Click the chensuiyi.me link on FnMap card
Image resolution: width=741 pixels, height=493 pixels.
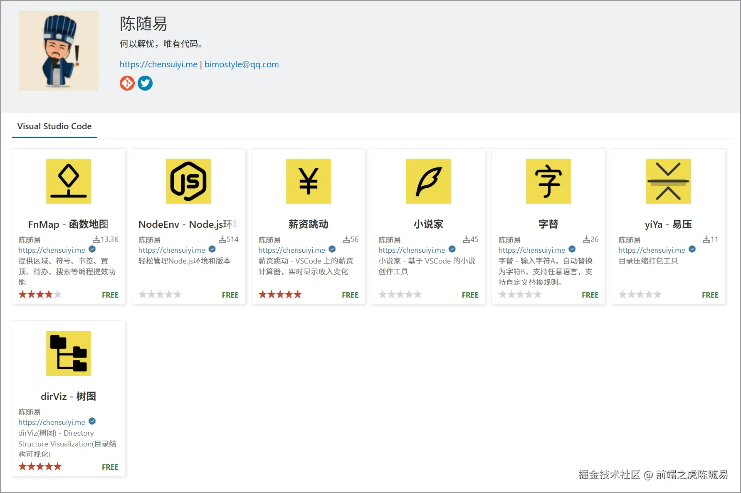tap(52, 250)
